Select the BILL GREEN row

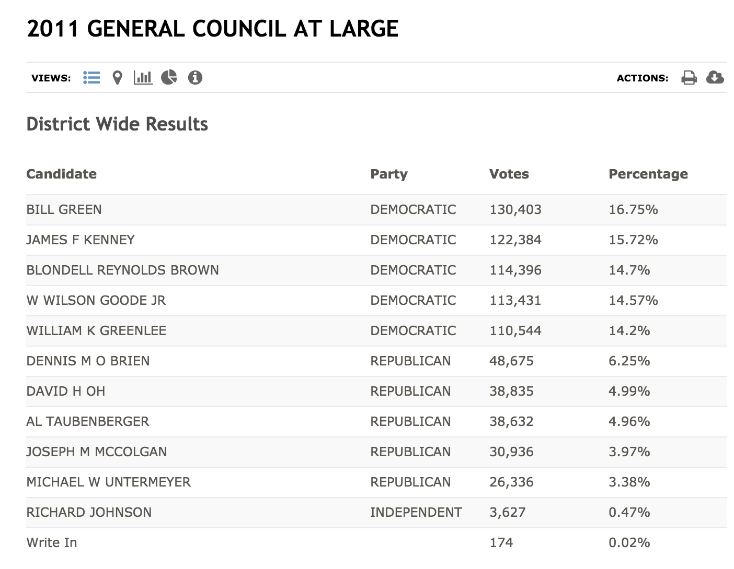tap(376, 210)
